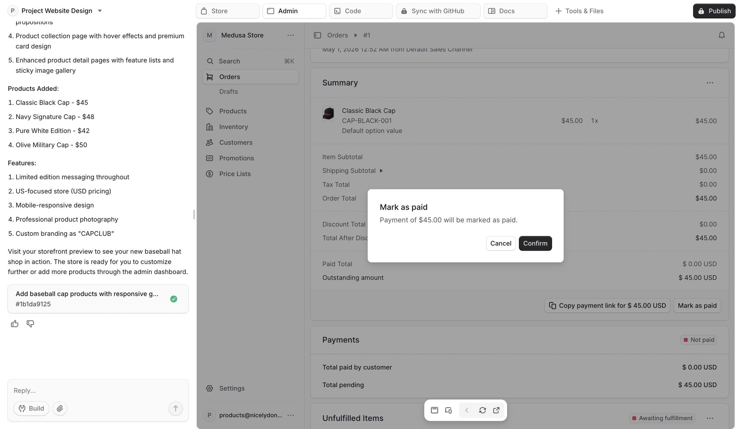Expand Shipping Subtotal details
This screenshot has height=429, width=739.
pos(381,170)
